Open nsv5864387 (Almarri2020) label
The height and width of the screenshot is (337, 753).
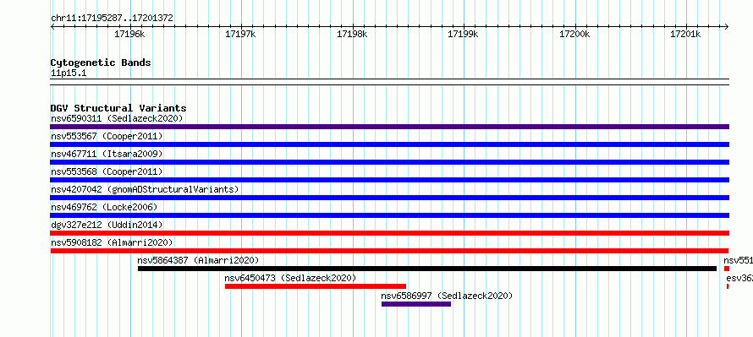click(198, 260)
